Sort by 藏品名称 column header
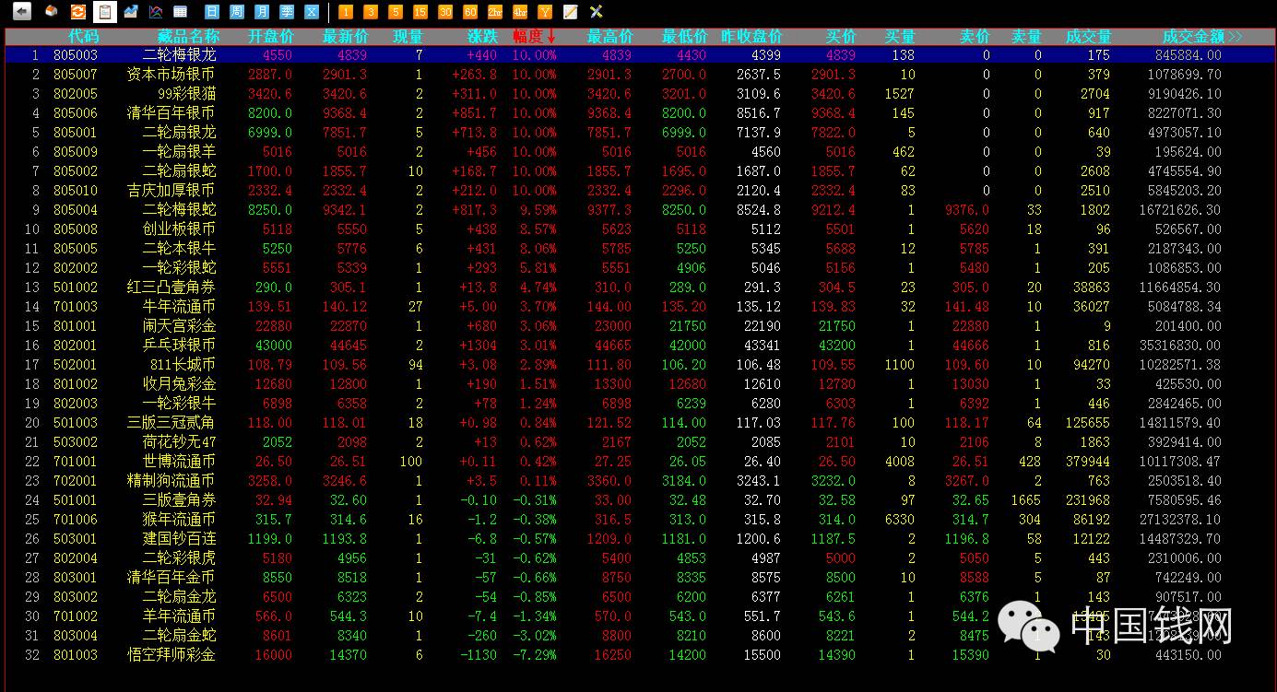This screenshot has width=1277, height=692. [188, 37]
